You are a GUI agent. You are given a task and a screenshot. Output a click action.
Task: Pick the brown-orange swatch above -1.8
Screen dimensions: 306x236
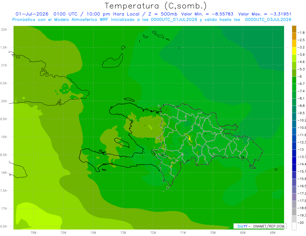point(294,29)
